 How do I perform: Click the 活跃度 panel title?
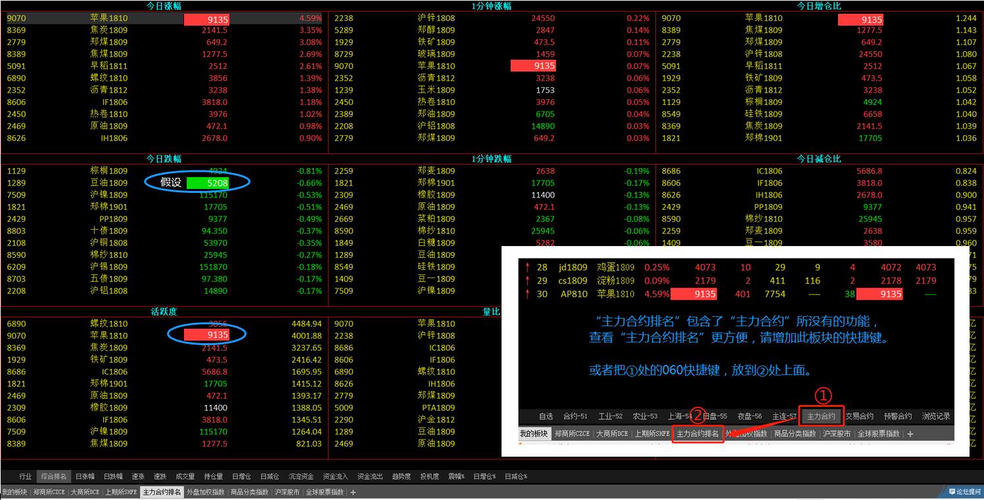164,312
